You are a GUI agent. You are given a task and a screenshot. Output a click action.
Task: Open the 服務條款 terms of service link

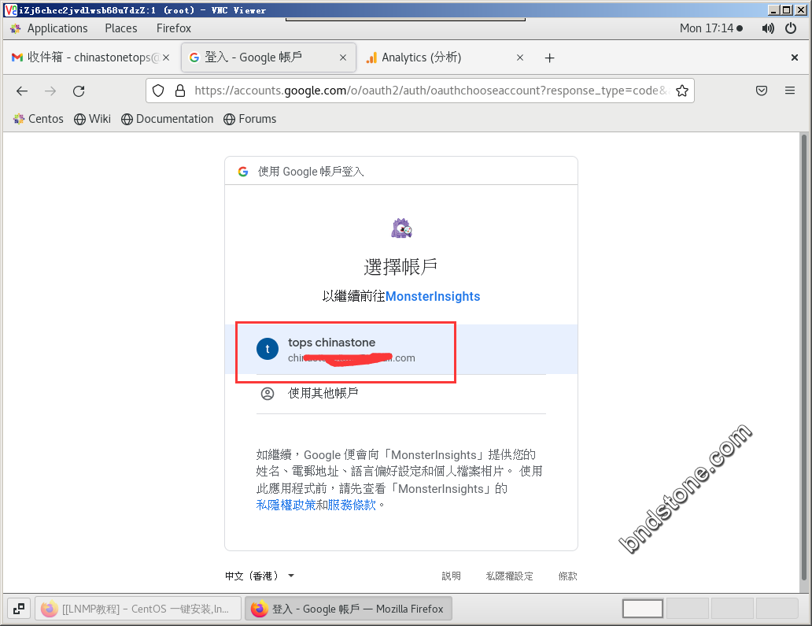[352, 505]
